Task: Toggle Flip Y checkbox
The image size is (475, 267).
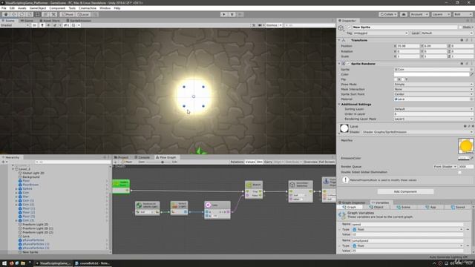Action: pos(403,79)
